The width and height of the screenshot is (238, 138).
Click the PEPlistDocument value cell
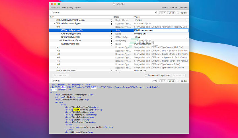pyautogui.click(x=143, y=44)
